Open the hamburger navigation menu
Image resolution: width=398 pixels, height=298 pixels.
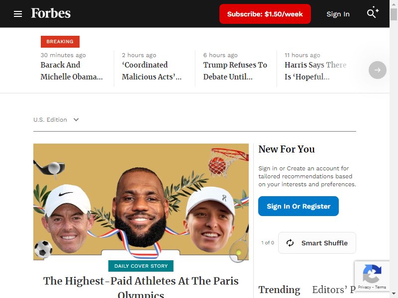tap(18, 14)
